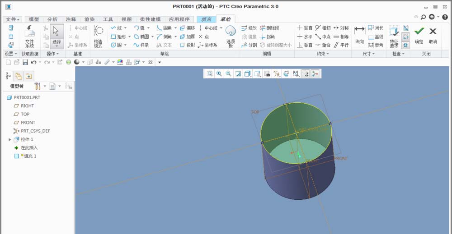Screen dimensions: 452x234
Task: Apply the 对称 (Symmetric) constraint
Action: (x=341, y=28)
